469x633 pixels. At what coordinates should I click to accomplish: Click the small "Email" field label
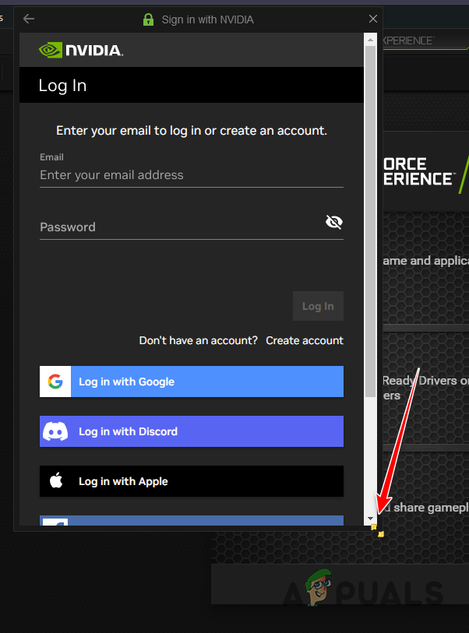(51, 157)
